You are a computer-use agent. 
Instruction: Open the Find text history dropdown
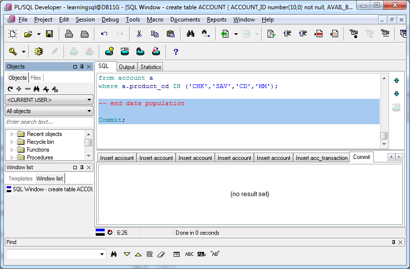(102, 254)
